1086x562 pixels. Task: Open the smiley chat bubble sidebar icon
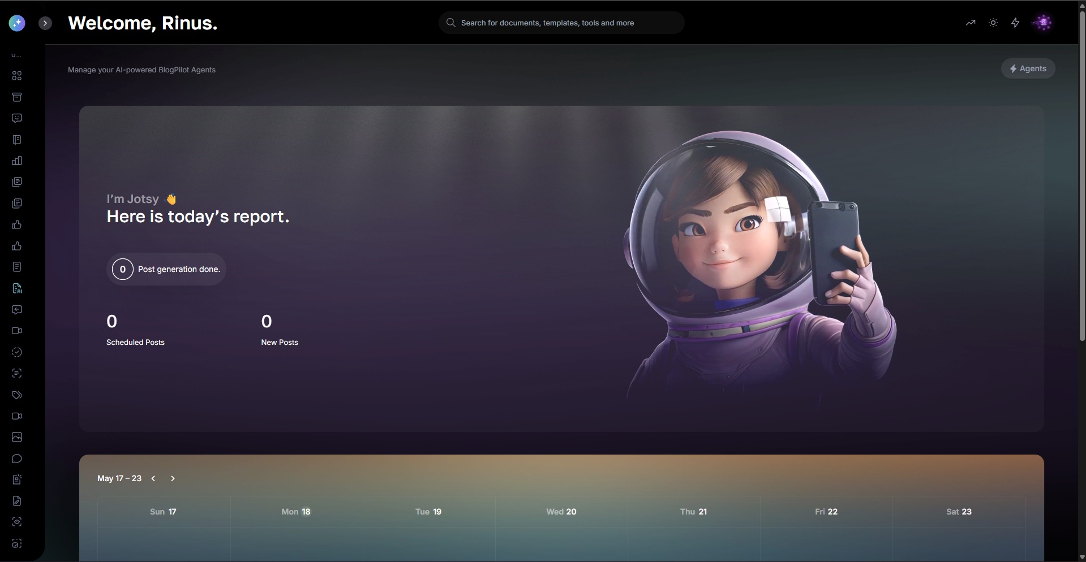pyautogui.click(x=17, y=118)
